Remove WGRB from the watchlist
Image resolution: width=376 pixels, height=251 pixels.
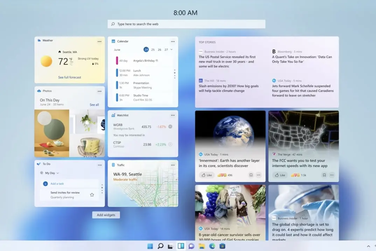[170, 127]
